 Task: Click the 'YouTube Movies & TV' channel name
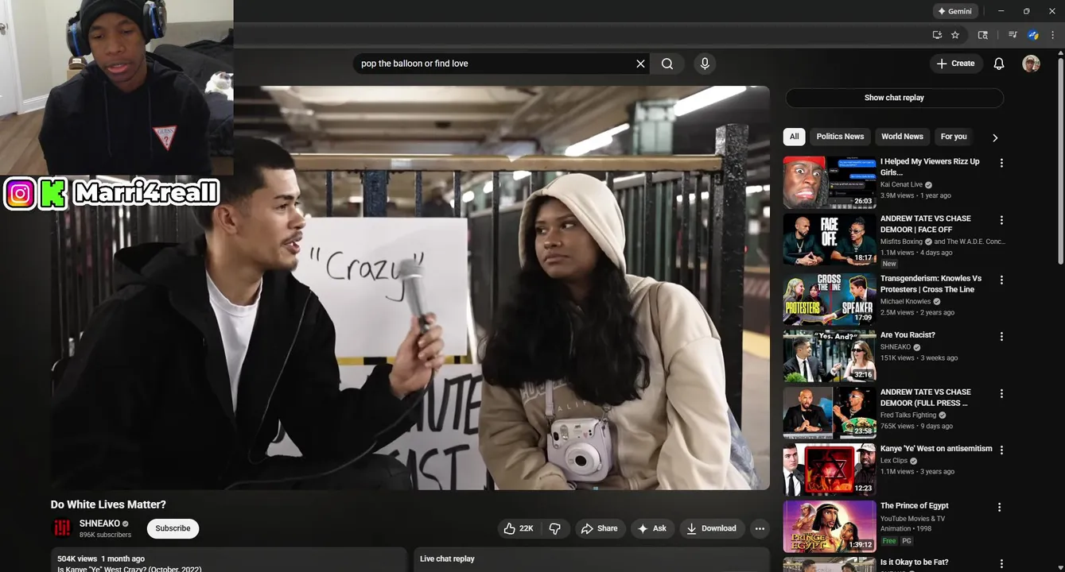pos(912,519)
